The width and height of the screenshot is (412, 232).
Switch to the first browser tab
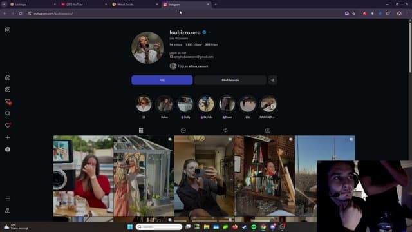pos(33,5)
